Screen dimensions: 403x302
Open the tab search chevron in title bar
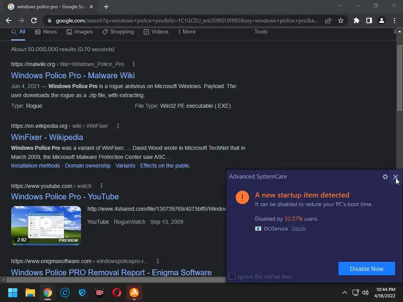click(340, 6)
